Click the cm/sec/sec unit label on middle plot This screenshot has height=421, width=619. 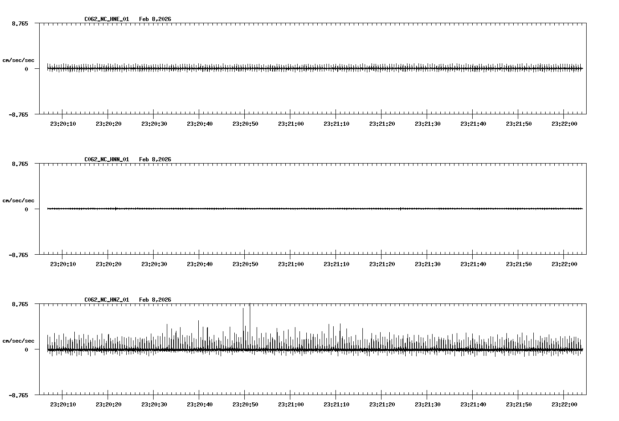pyautogui.click(x=19, y=200)
